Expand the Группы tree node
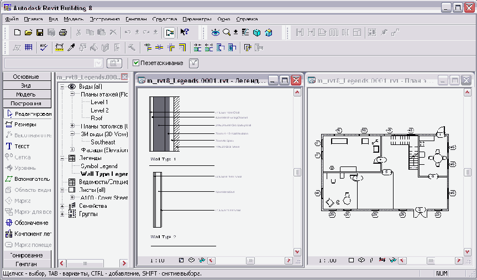 point(62,214)
